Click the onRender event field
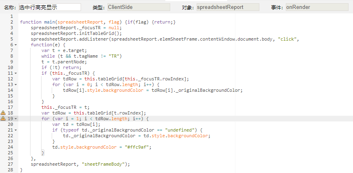Screen dimensions: 353x173 pyautogui.click(x=317, y=7)
